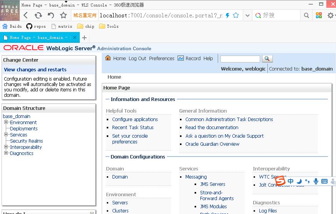Click the Sogou voice input microphone

(x=316, y=181)
